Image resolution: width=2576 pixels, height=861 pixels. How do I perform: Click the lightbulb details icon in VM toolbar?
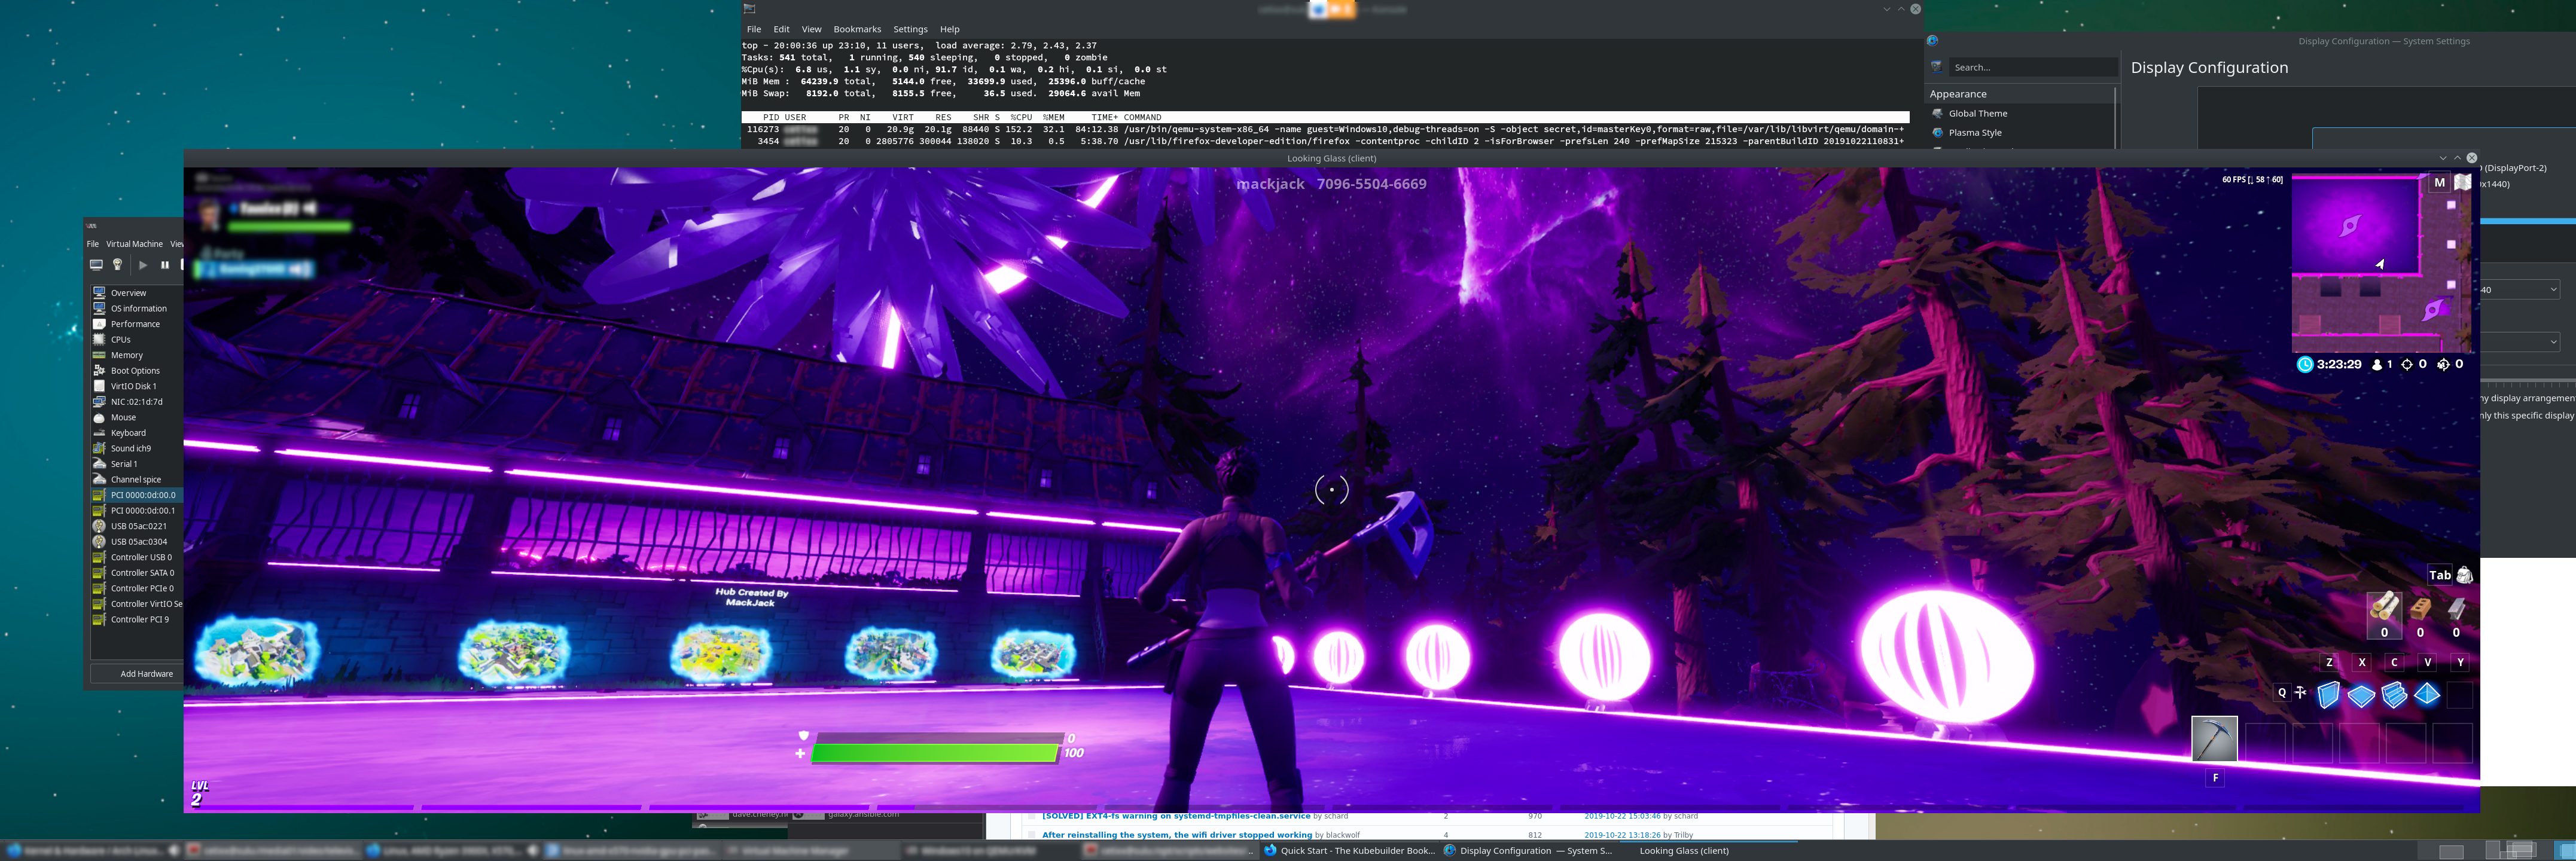(117, 265)
